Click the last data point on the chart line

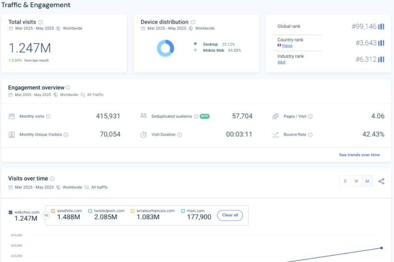[x=381, y=248]
